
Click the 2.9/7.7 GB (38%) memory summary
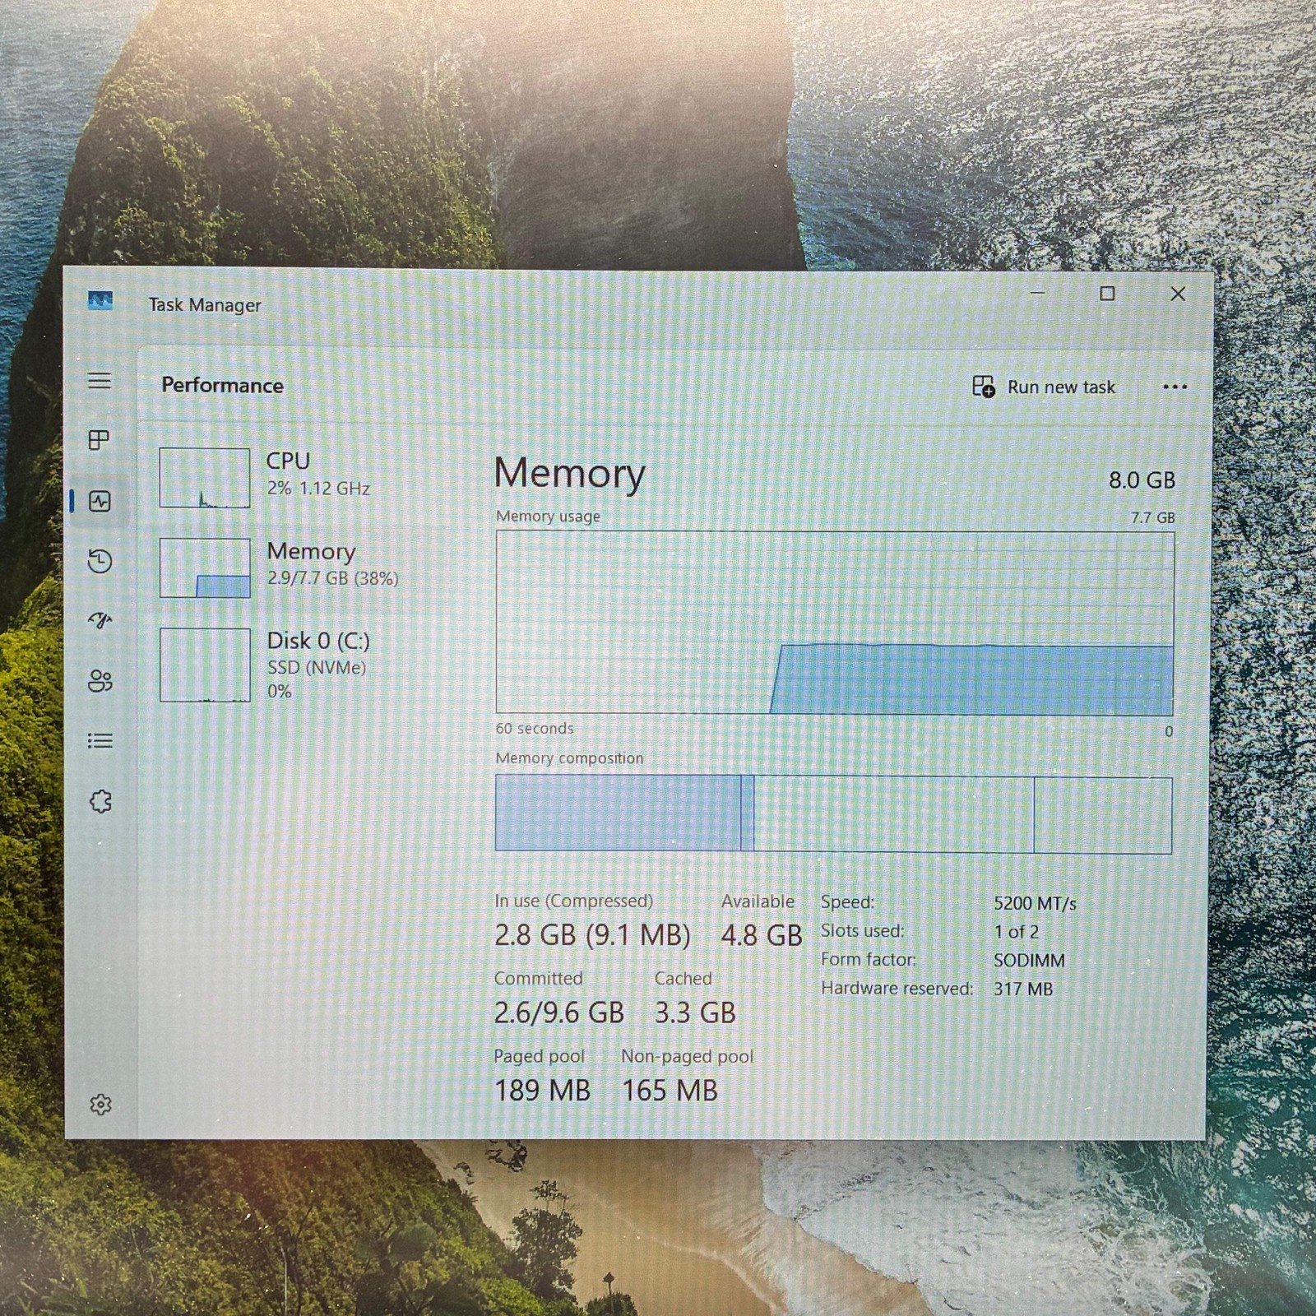coord(332,578)
